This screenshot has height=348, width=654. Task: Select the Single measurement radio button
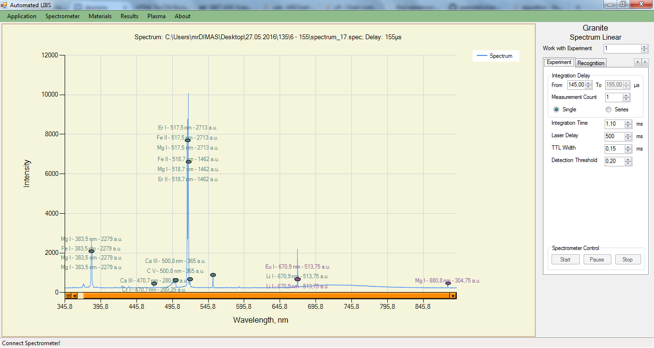coord(556,109)
